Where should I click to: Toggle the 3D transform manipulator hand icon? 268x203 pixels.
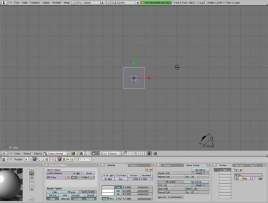(93, 153)
